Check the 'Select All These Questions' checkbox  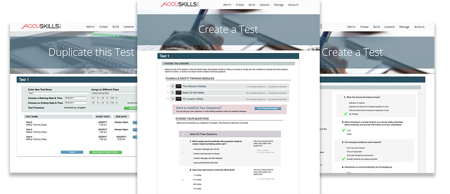coord(183,134)
